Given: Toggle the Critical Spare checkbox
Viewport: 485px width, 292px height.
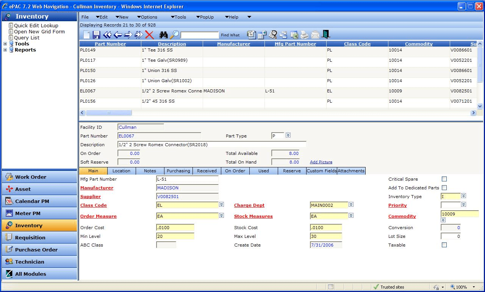Looking at the screenshot, I should [444, 179].
